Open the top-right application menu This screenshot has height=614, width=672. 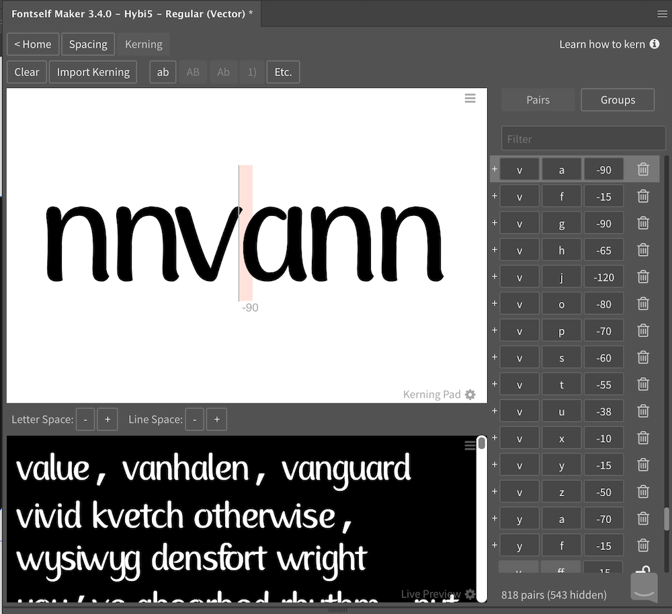click(x=662, y=13)
